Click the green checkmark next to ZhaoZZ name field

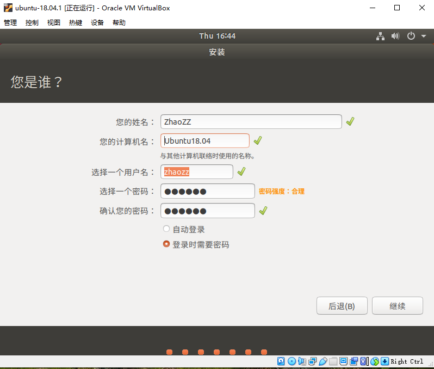point(350,121)
